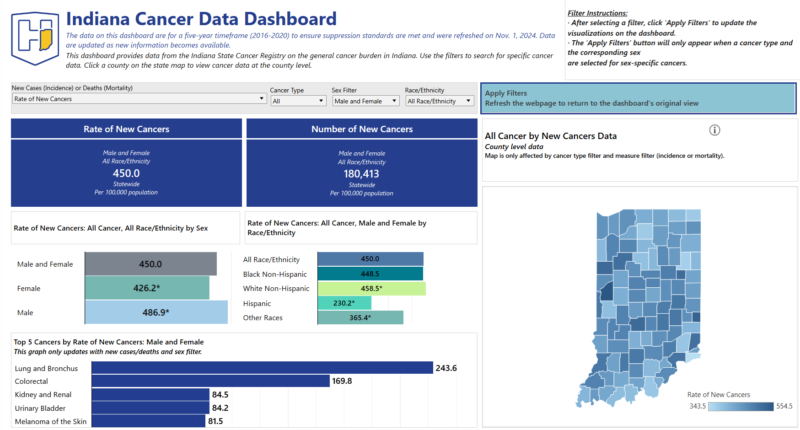Select the Male bar in the sex chart
This screenshot has height=430, width=800.
[156, 312]
